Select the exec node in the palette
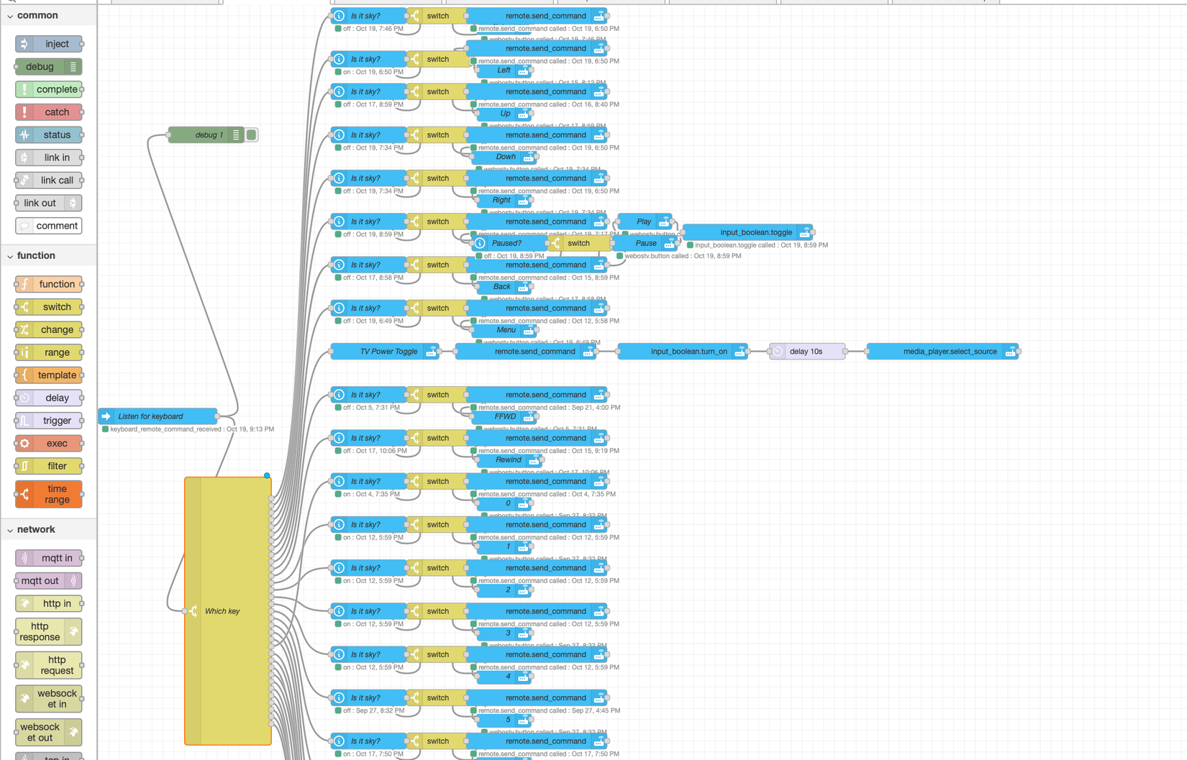The height and width of the screenshot is (760, 1187). [48, 443]
